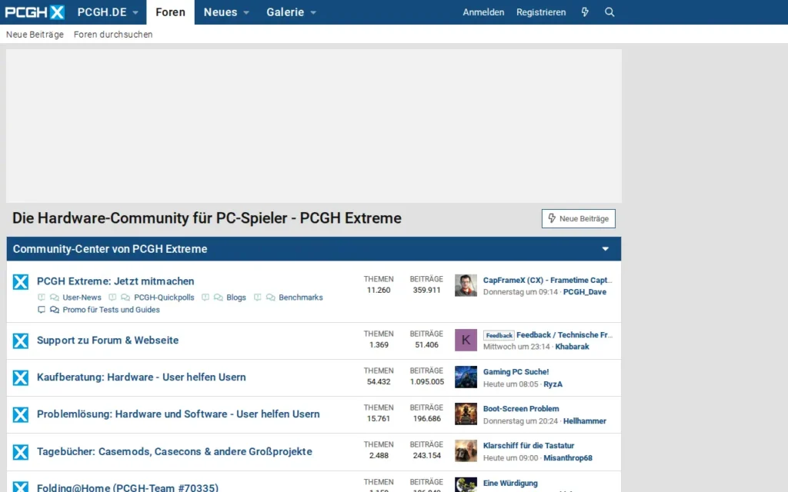Open Neue Beiträge in the sub navigation
Screen dimensions: 788x492
[x=35, y=34]
